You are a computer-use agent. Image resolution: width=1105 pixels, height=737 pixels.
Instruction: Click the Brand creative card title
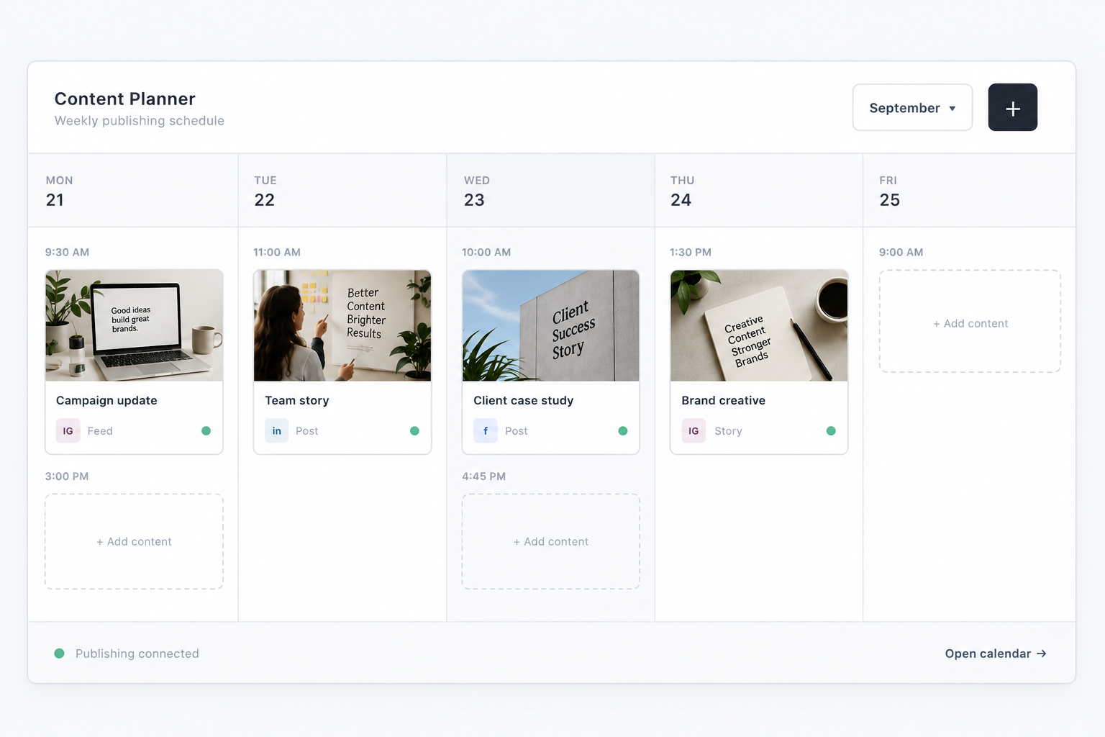click(724, 400)
